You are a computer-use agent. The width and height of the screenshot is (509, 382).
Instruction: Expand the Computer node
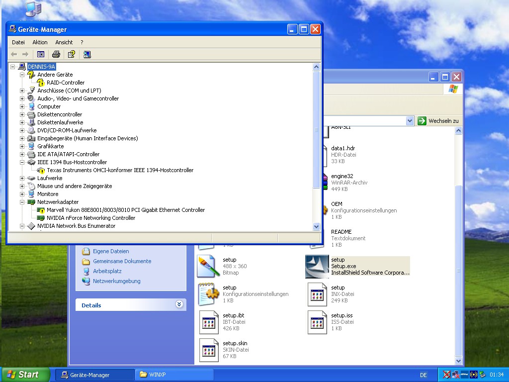pyautogui.click(x=22, y=106)
